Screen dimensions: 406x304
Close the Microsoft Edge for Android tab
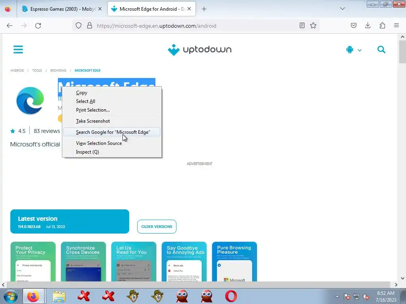click(189, 9)
